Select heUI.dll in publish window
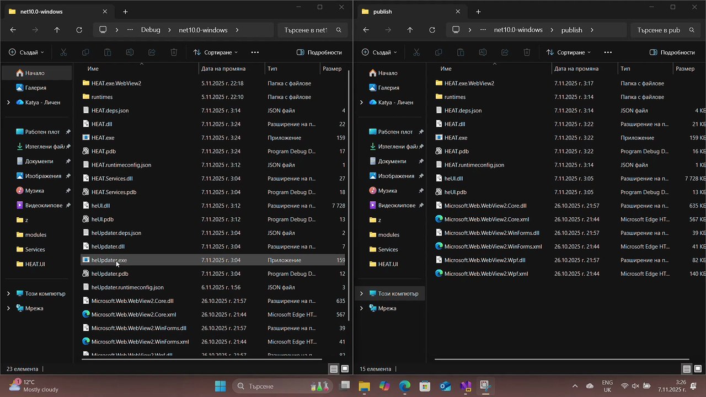This screenshot has height=397, width=706. [x=569, y=179]
